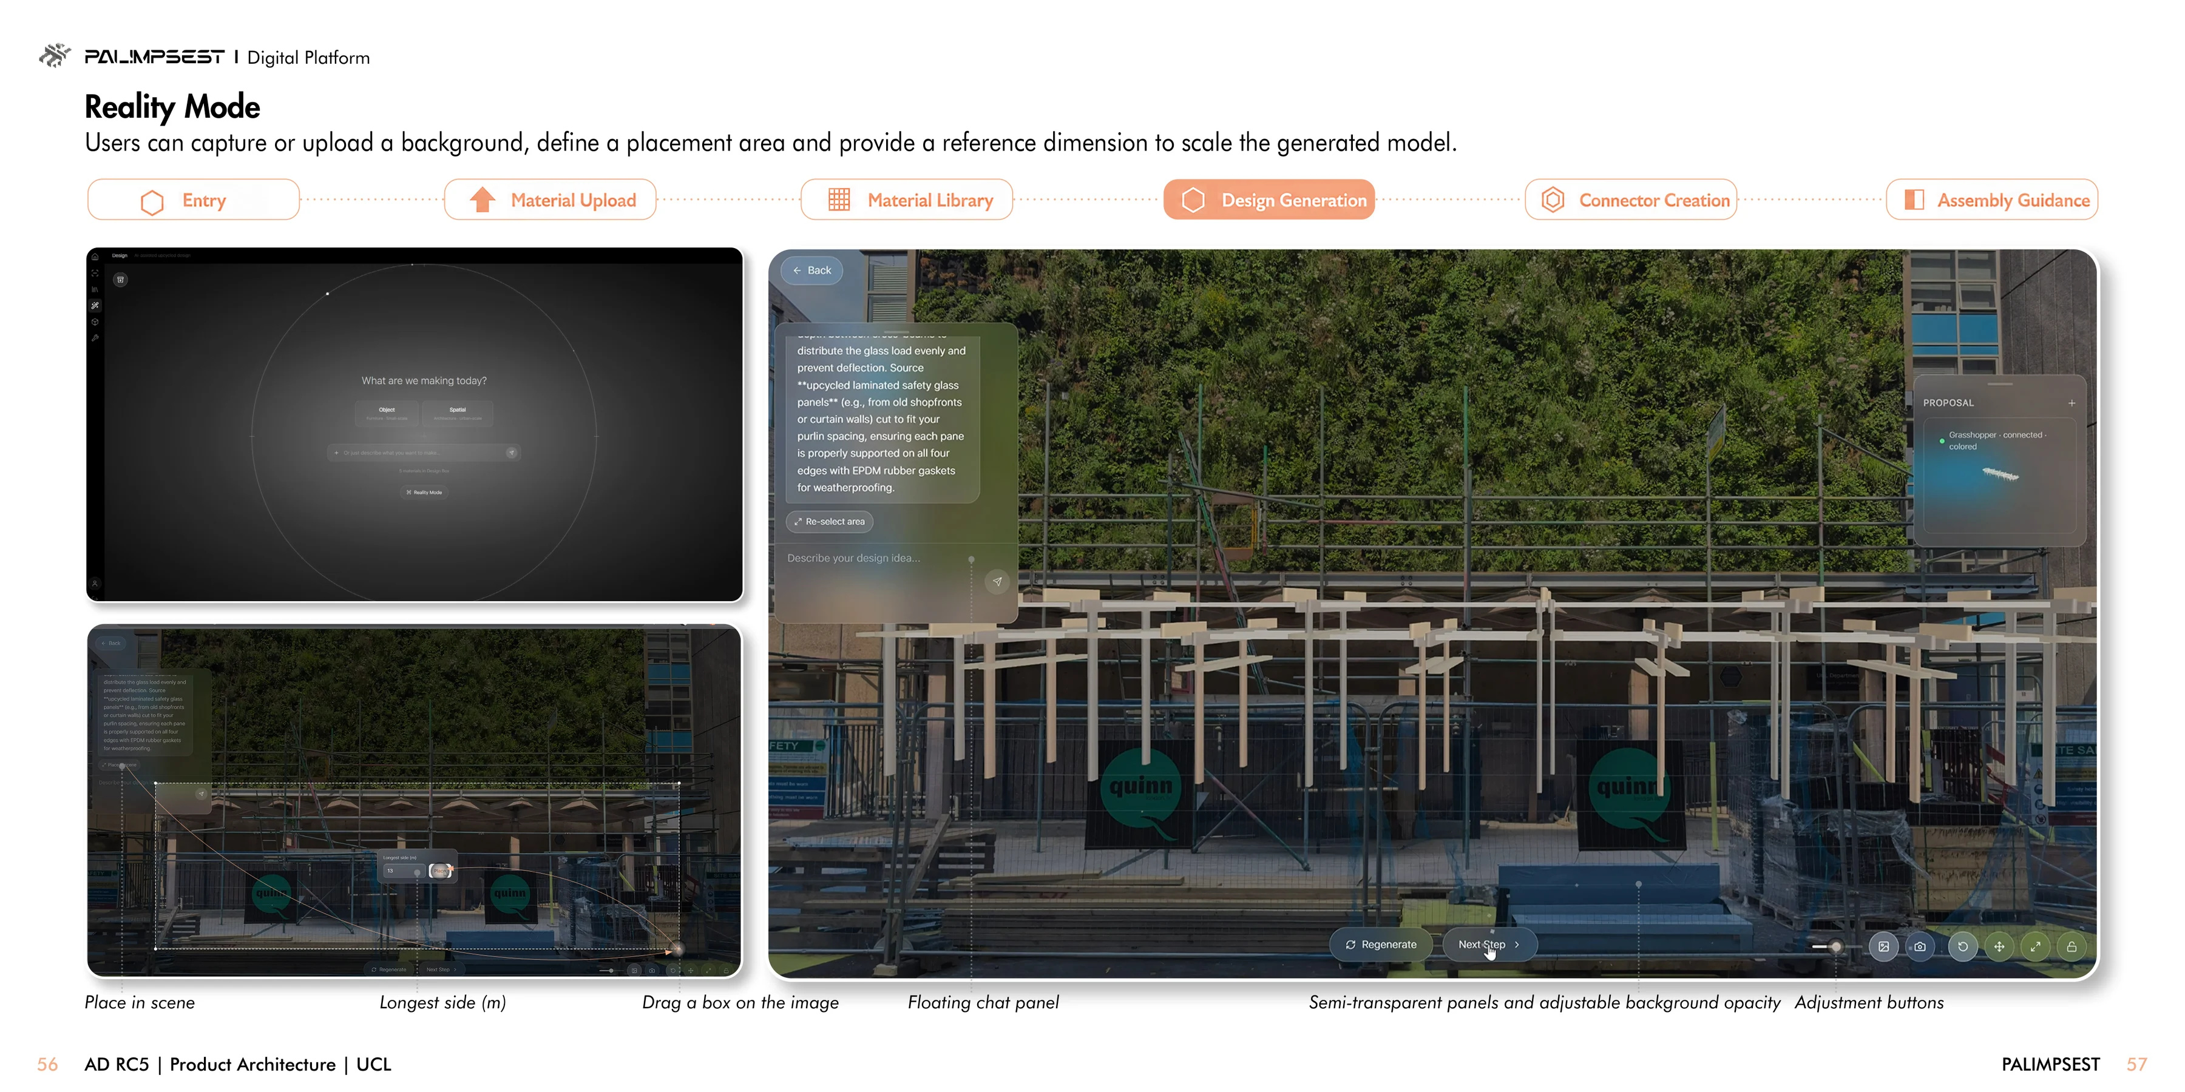Screen dimensions: 2185x1092
Task: Adjust the background opacity slider handle
Action: [x=1835, y=946]
